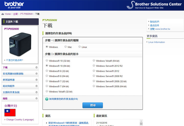Choose Windows 10 (32-bit) option
Viewport: 184px width, 126px height.
click(x=47, y=60)
